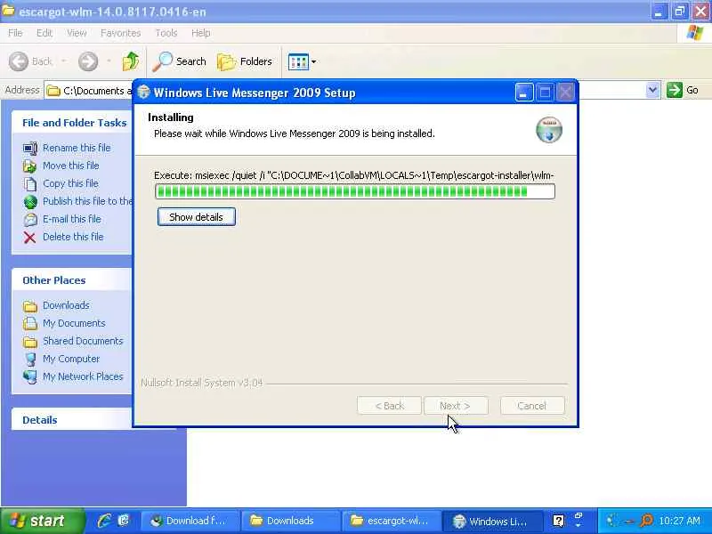Open the Back history dropdown arrow
712x534 pixels.
63,61
